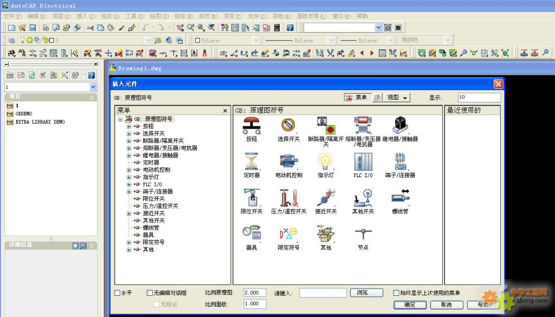Click the green refresh icon in project panel
Image resolution: width=555 pixels, height=317 pixels.
[32, 75]
